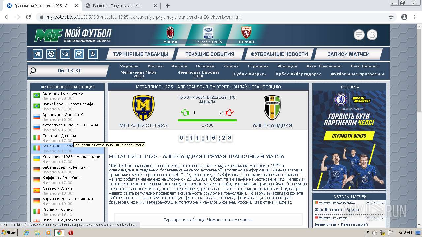The image size is (422, 237).
Task: Click the green thumbs-up vote icon
Action: click(x=185, y=112)
